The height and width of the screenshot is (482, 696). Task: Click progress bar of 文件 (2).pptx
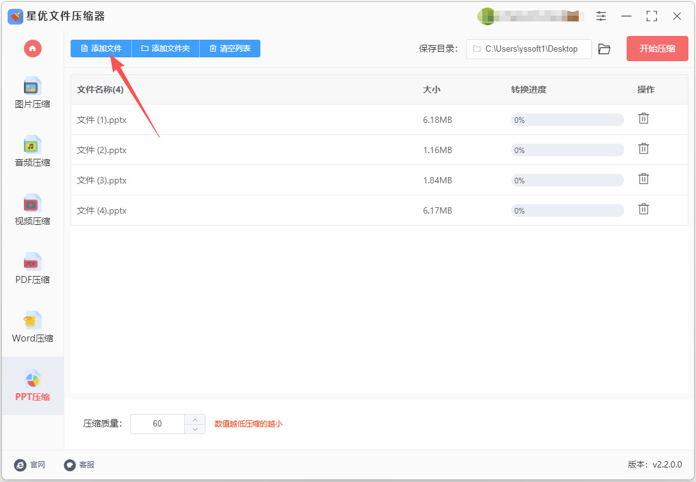pos(567,150)
